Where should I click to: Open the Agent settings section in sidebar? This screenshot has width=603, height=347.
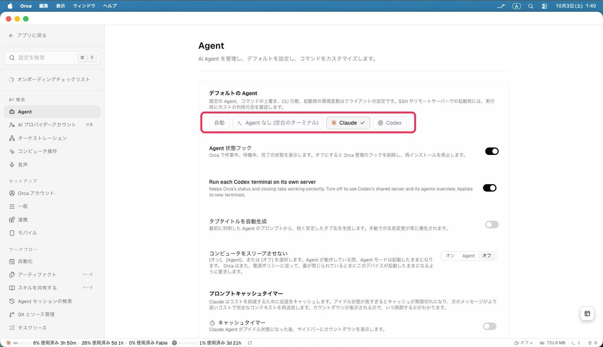(52, 112)
